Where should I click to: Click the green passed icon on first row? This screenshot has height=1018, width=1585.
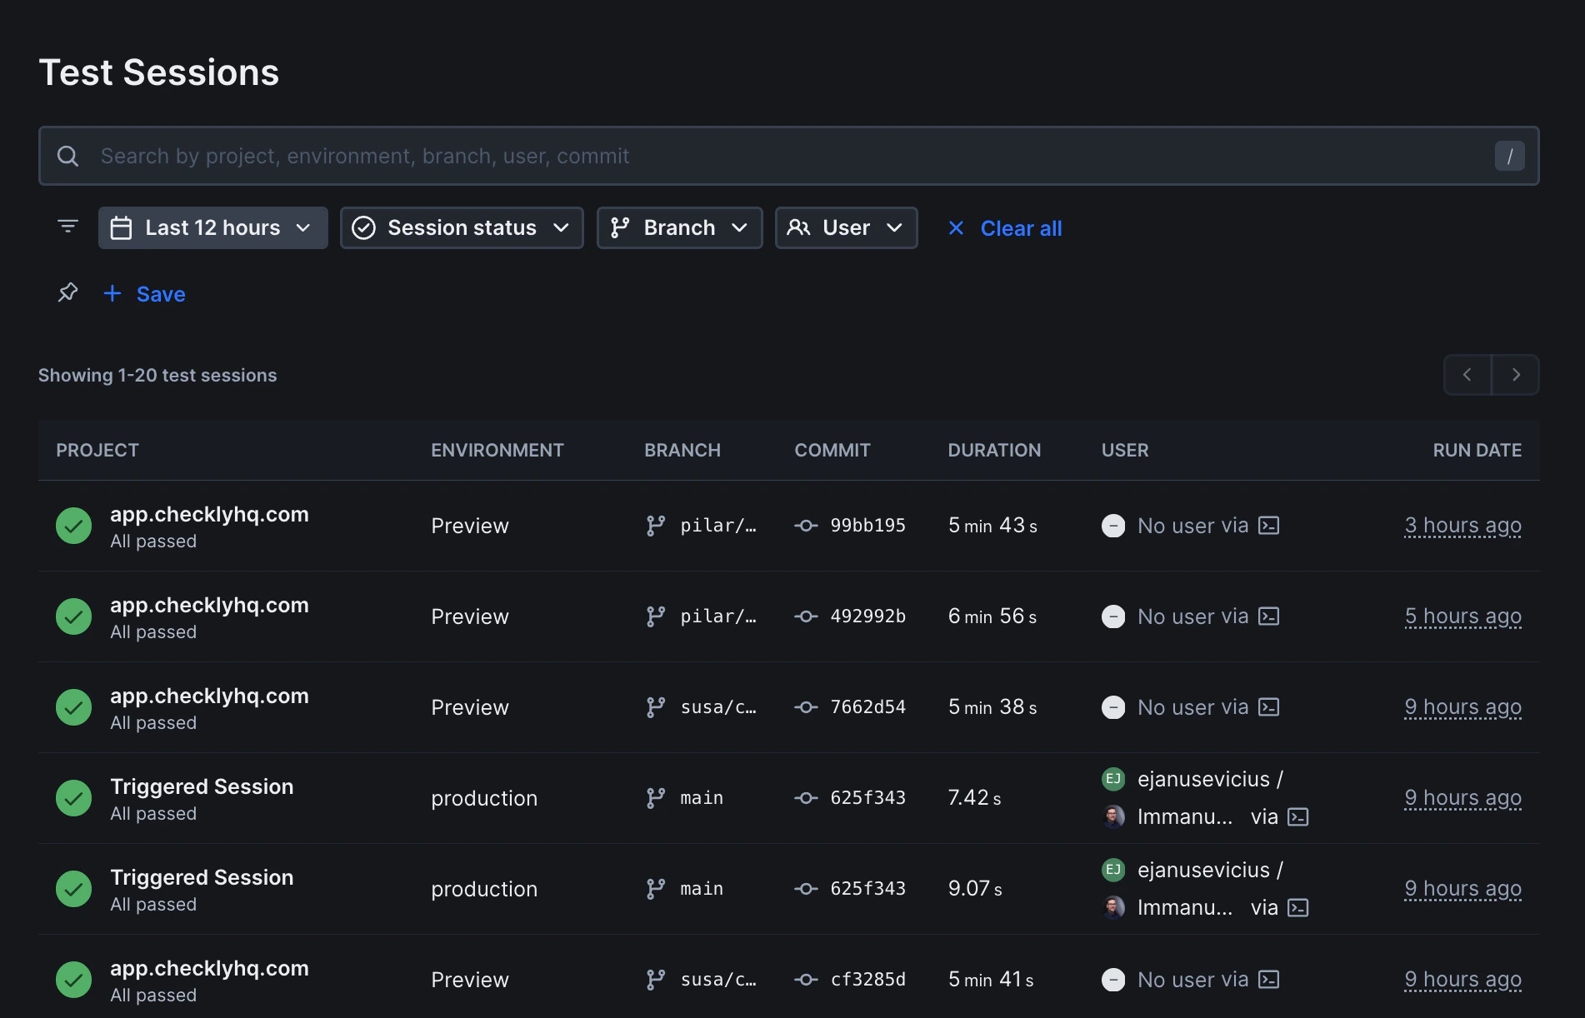pos(73,526)
